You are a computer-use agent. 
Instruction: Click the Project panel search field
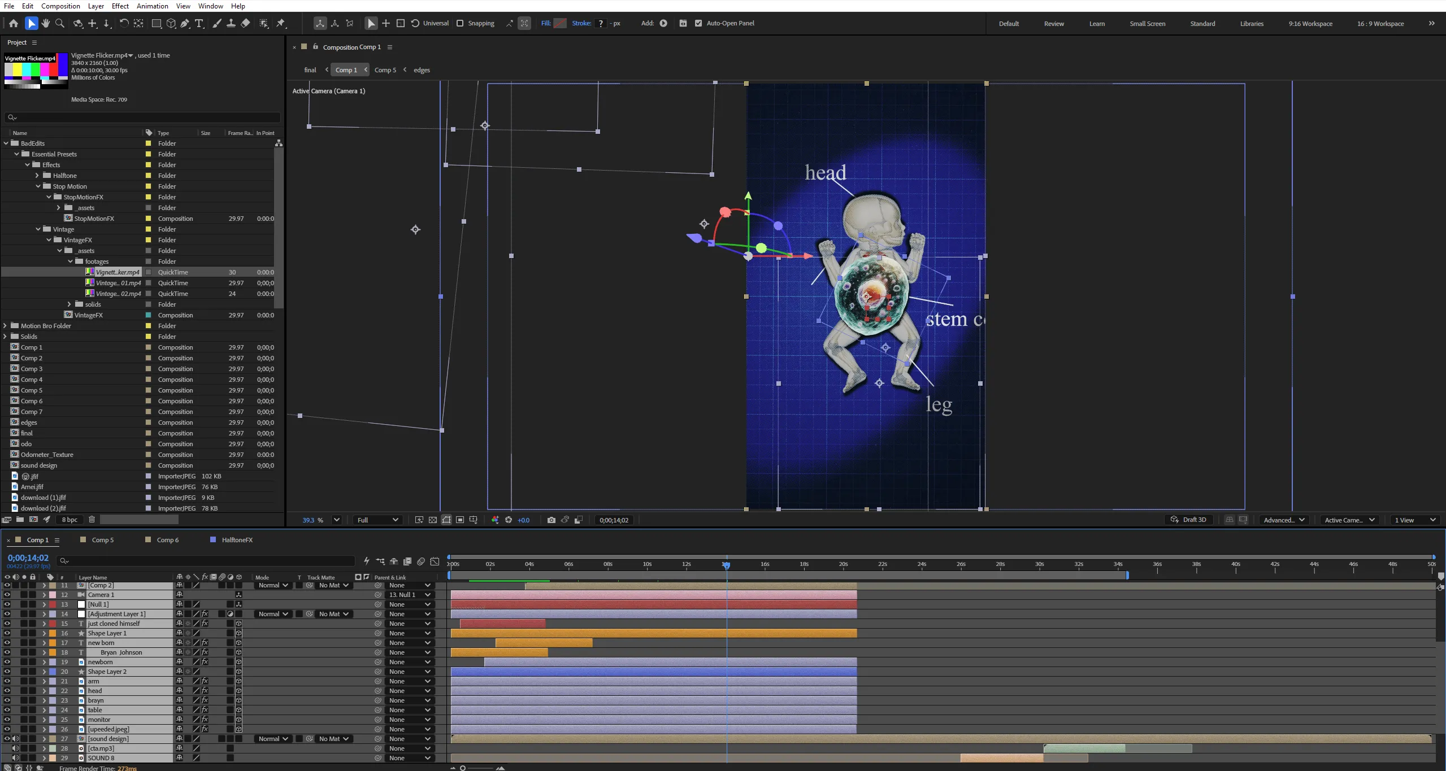(x=142, y=117)
